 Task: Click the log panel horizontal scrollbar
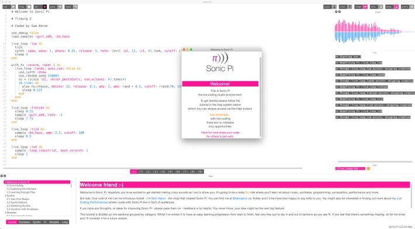pos(375,161)
